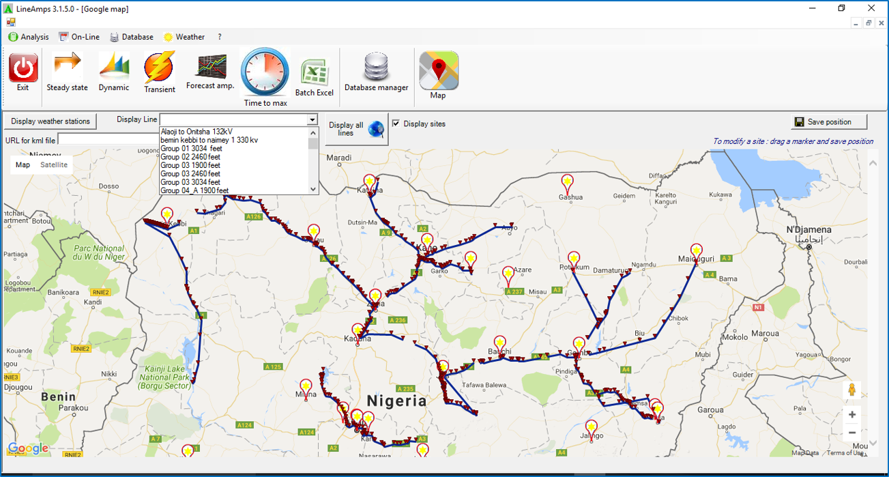The image size is (889, 477).
Task: Click the site marker east of Kano
Action: (470, 259)
